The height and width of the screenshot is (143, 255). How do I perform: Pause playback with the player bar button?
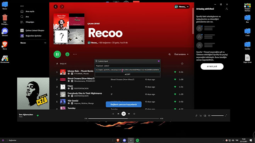click(x=124, y=114)
